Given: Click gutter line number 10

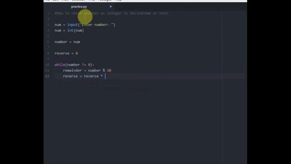Looking at the screenshot, I should pyautogui.click(x=47, y=65).
